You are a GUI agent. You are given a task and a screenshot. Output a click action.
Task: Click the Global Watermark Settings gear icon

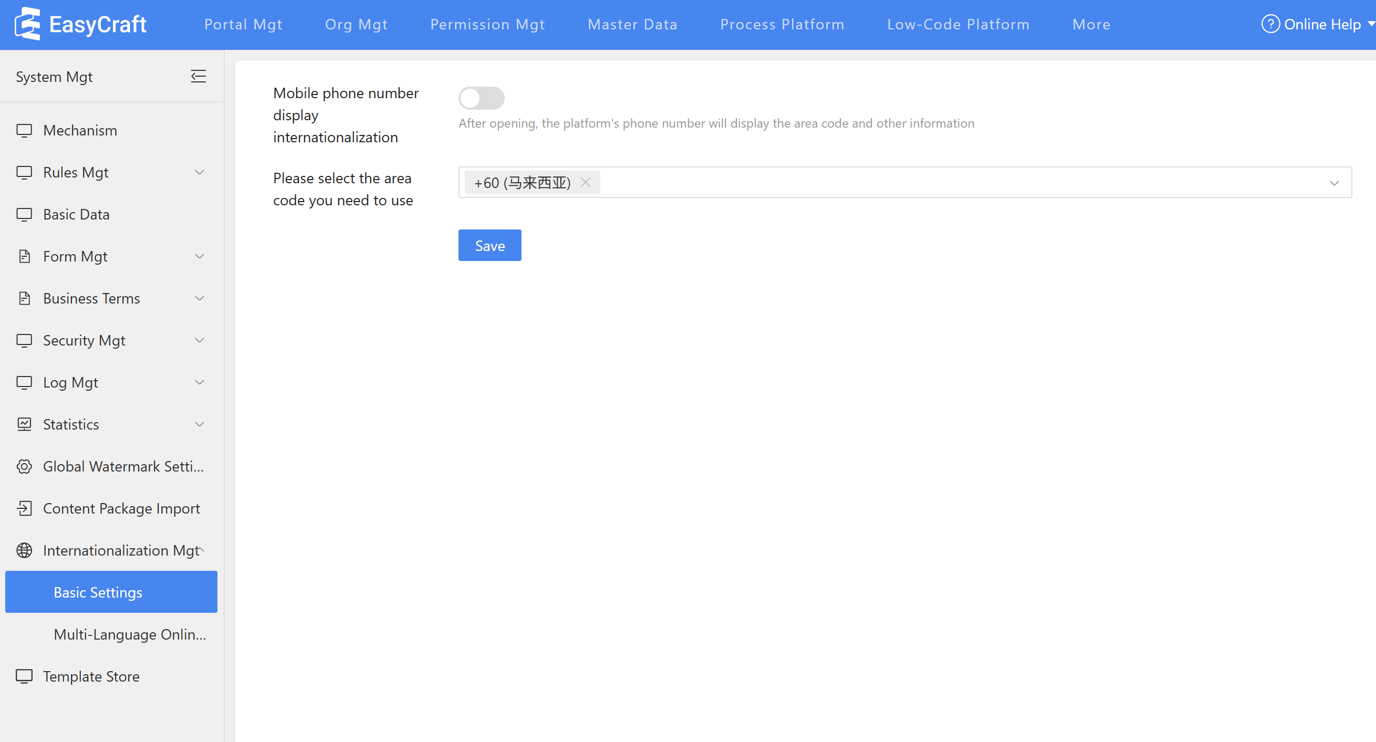[24, 466]
